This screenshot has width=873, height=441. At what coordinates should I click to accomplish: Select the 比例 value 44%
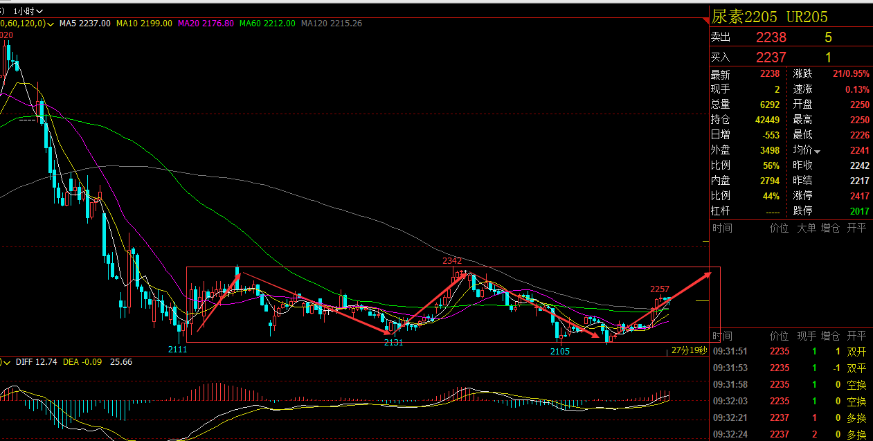(772, 195)
